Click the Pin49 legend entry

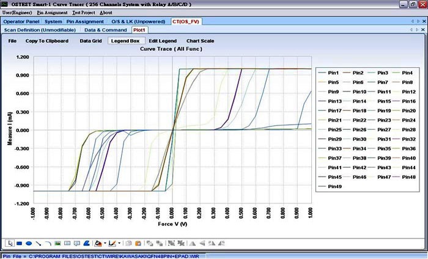click(334, 186)
